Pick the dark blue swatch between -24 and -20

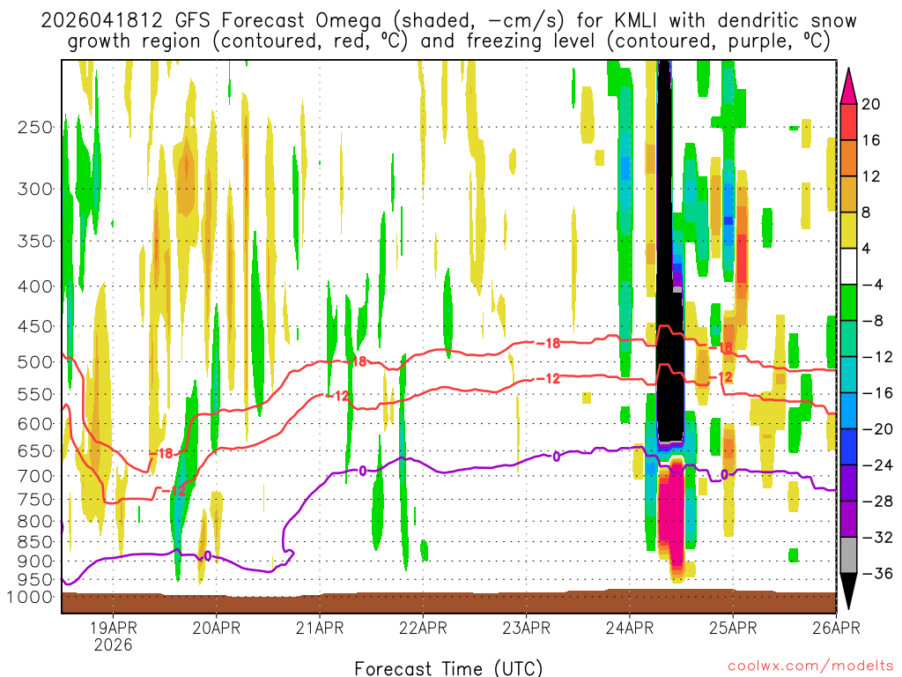pyautogui.click(x=848, y=447)
